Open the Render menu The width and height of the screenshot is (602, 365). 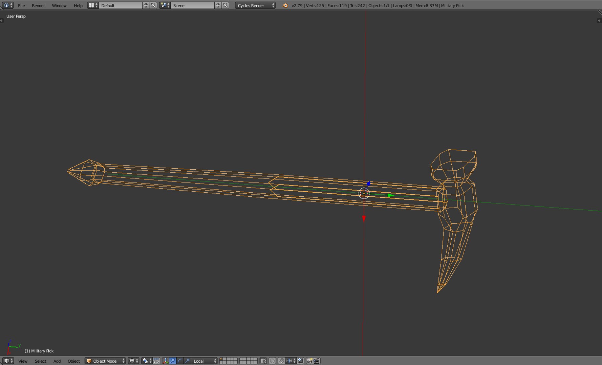(x=38, y=5)
